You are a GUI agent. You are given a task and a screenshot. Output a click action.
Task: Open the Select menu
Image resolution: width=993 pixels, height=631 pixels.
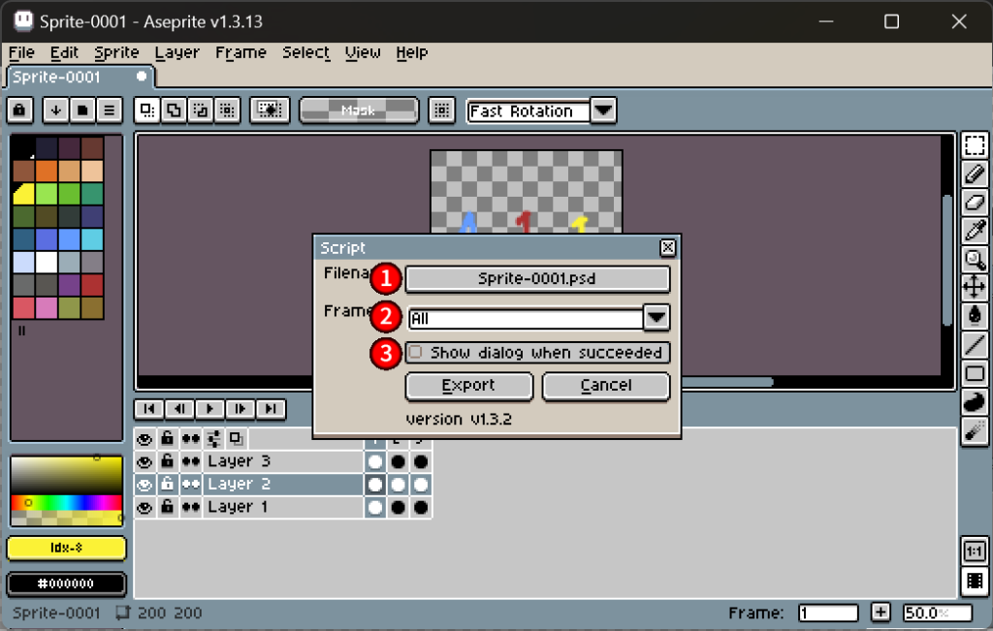click(x=305, y=52)
